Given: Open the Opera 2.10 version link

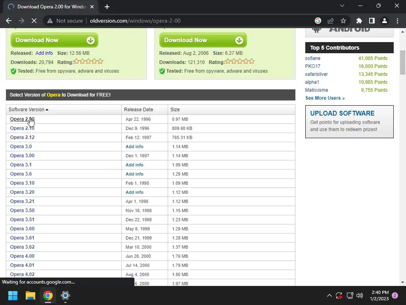Looking at the screenshot, I should (22, 128).
